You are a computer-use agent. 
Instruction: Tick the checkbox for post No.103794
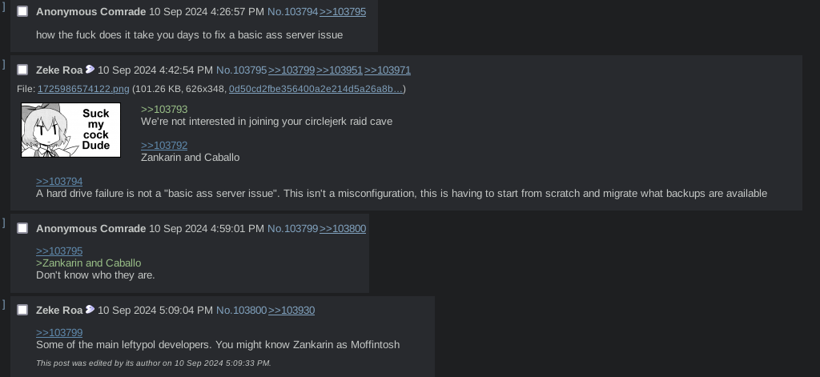(22, 12)
